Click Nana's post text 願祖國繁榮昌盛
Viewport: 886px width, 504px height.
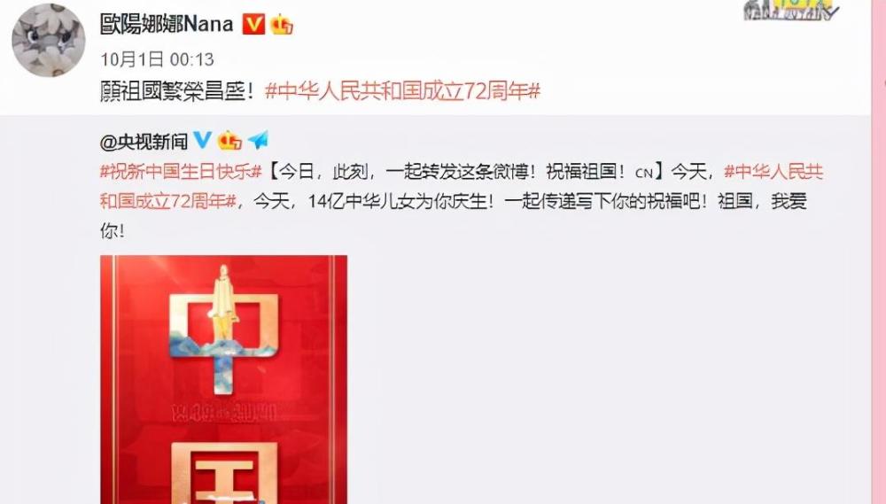click(177, 91)
